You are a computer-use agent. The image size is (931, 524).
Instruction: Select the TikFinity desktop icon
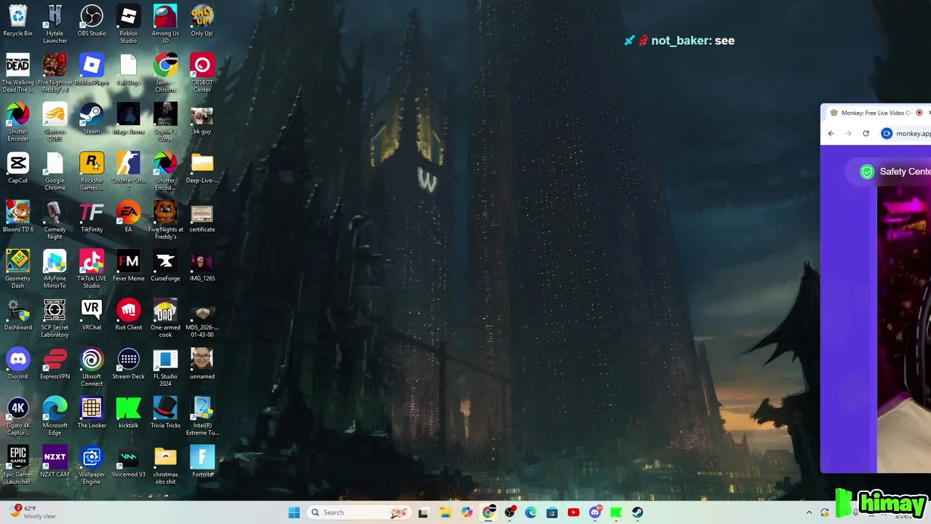point(92,216)
